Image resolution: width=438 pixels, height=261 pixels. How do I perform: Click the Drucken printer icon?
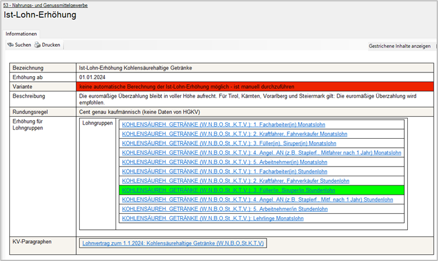[37, 45]
